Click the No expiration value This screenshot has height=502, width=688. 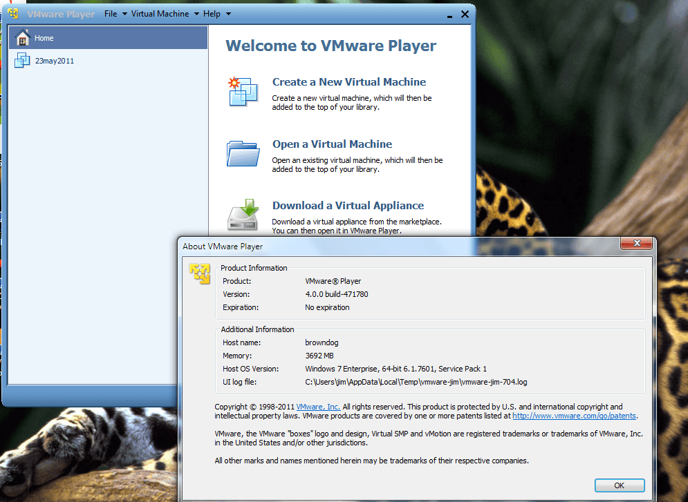click(x=327, y=307)
